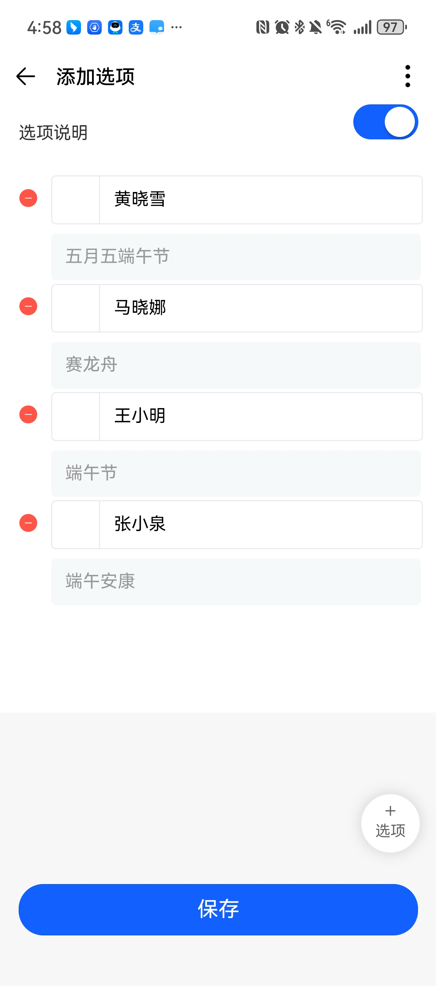This screenshot has height=986, width=436.
Task: Edit the 端午安康 description field
Action: coord(236,582)
